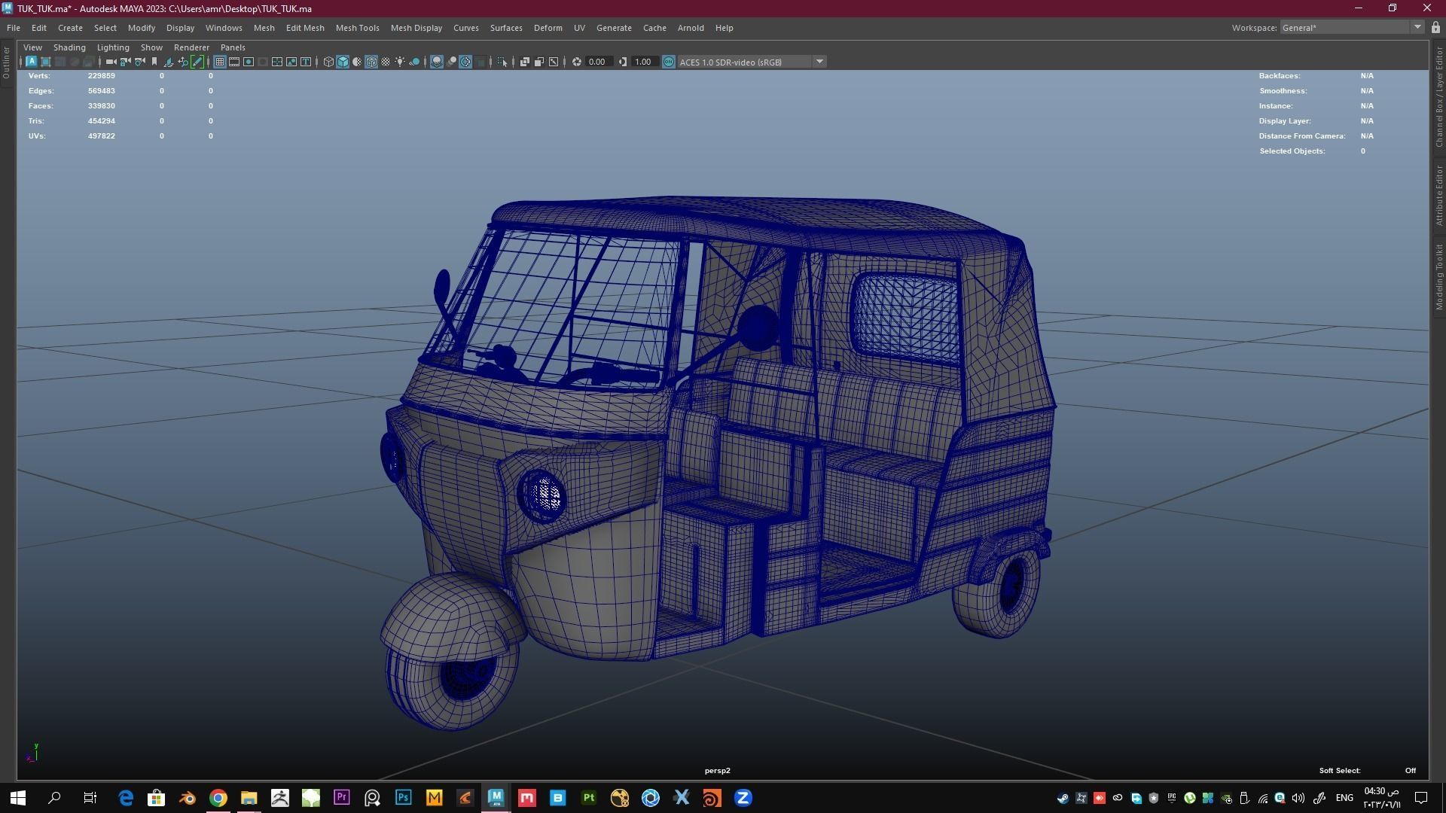This screenshot has height=813, width=1446.
Task: Toggle the Safe Title icon
Action: point(306,62)
